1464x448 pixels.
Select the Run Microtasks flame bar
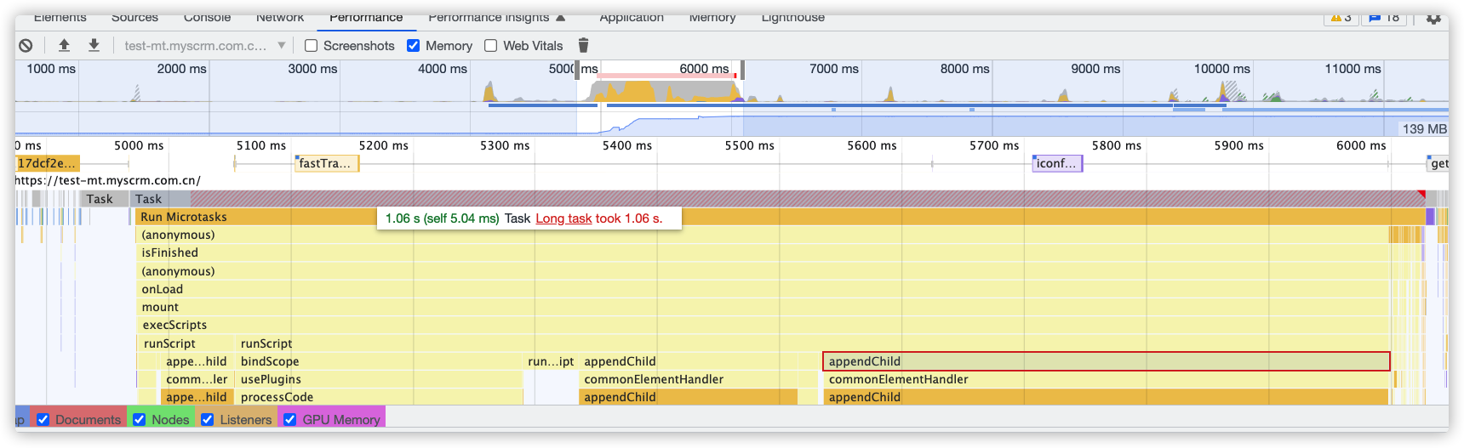pos(781,217)
